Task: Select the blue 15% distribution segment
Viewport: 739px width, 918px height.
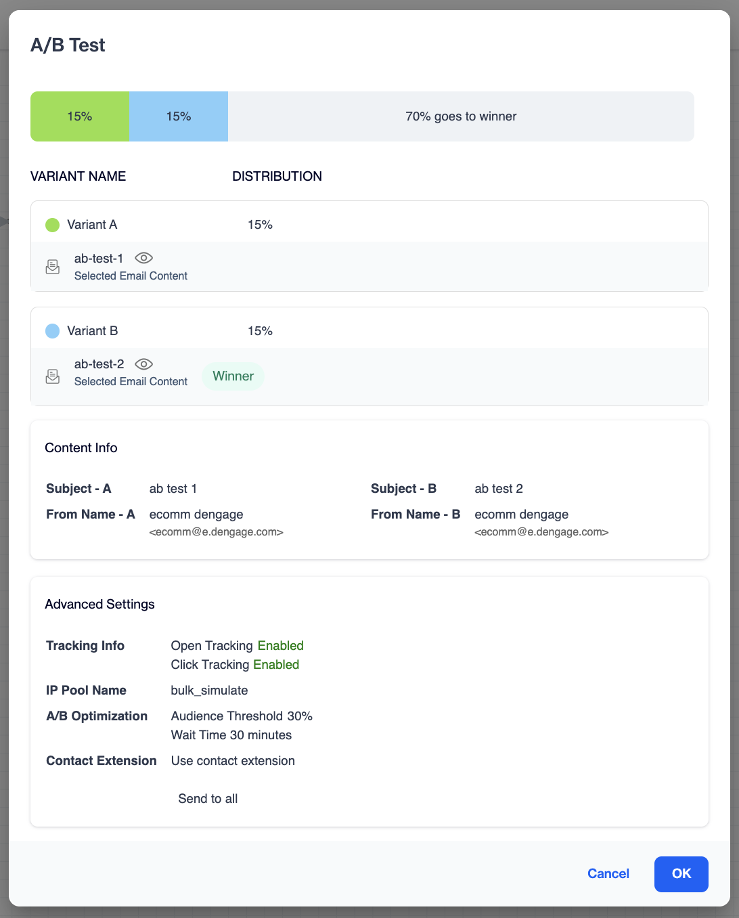Action: tap(179, 116)
